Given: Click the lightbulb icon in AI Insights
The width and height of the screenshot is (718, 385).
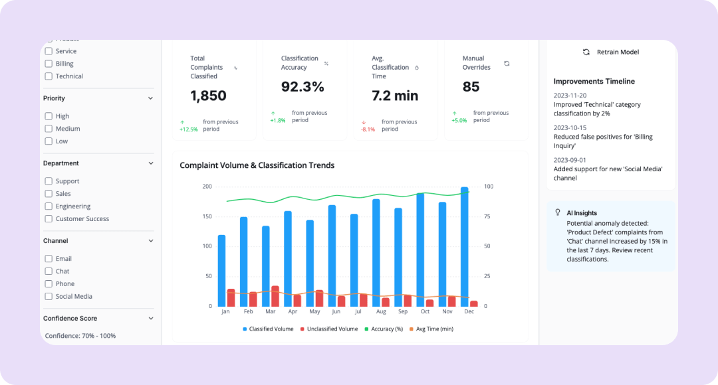Looking at the screenshot, I should [557, 212].
